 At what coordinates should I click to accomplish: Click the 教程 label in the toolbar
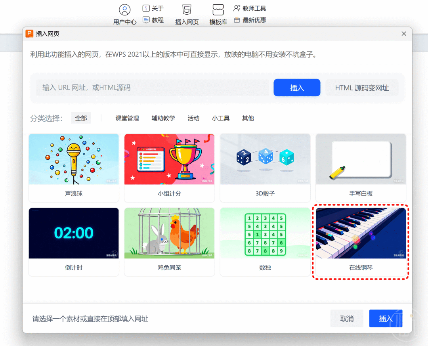pyautogui.click(x=158, y=20)
